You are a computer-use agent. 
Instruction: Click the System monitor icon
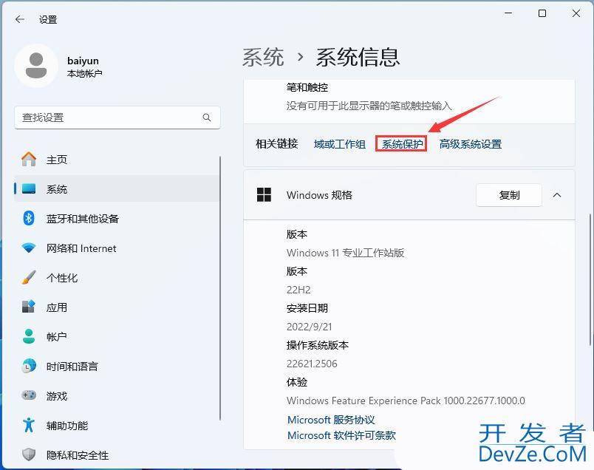29,188
